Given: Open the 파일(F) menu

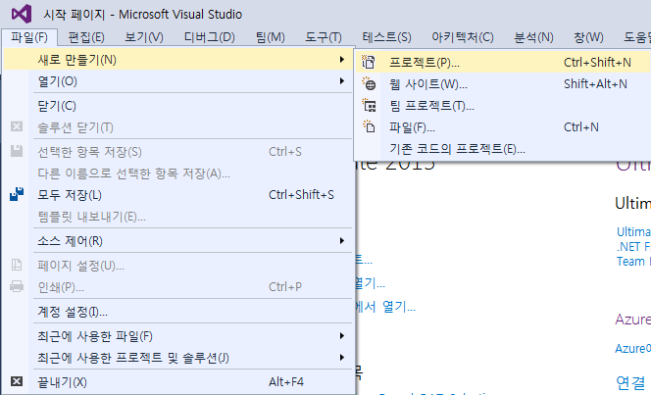Looking at the screenshot, I should coord(29,38).
